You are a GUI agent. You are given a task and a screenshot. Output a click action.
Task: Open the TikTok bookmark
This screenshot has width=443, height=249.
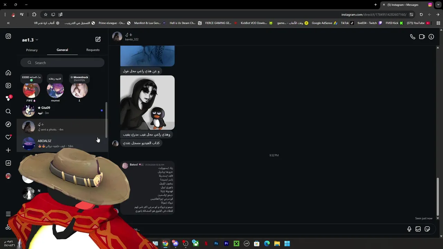pos(347,23)
